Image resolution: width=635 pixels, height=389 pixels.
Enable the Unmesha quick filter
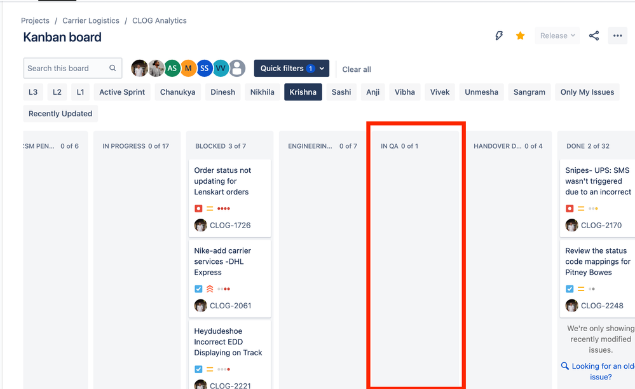point(482,92)
